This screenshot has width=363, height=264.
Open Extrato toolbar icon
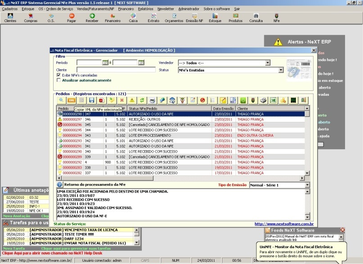pyautogui.click(x=154, y=18)
